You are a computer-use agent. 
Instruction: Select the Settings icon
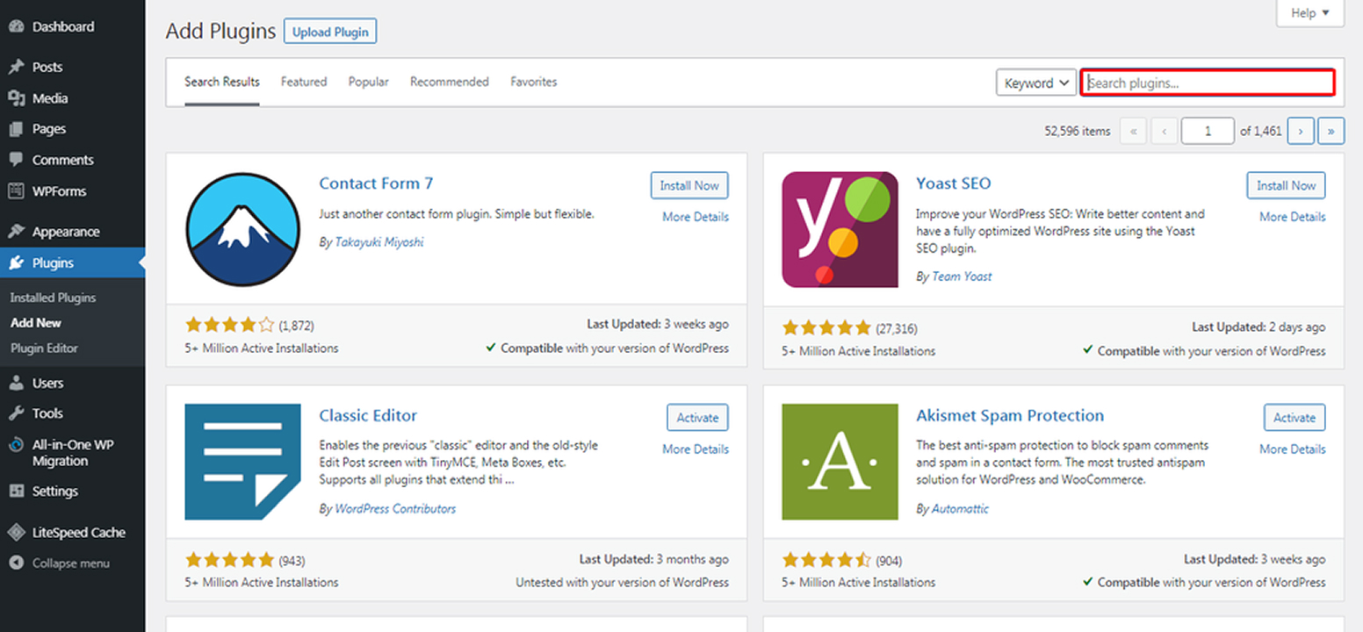coord(18,491)
